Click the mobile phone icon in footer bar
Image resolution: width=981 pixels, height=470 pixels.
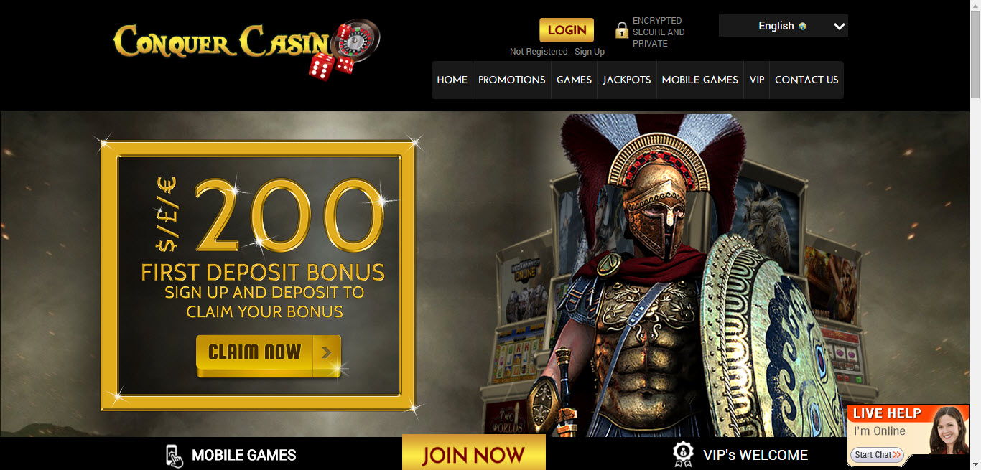(x=174, y=455)
